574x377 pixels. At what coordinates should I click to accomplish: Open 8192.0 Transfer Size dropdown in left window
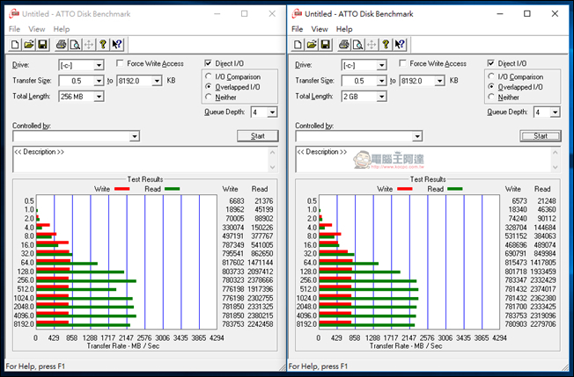click(x=157, y=81)
